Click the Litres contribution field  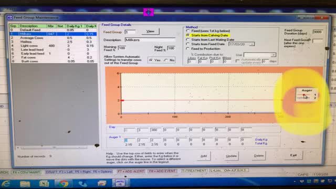tap(192, 61)
